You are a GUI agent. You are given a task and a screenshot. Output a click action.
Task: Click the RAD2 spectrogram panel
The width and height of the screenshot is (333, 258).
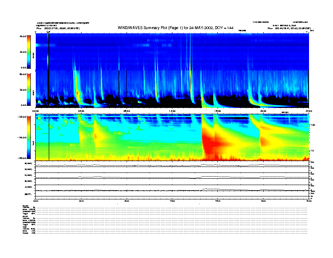pos(172,52)
